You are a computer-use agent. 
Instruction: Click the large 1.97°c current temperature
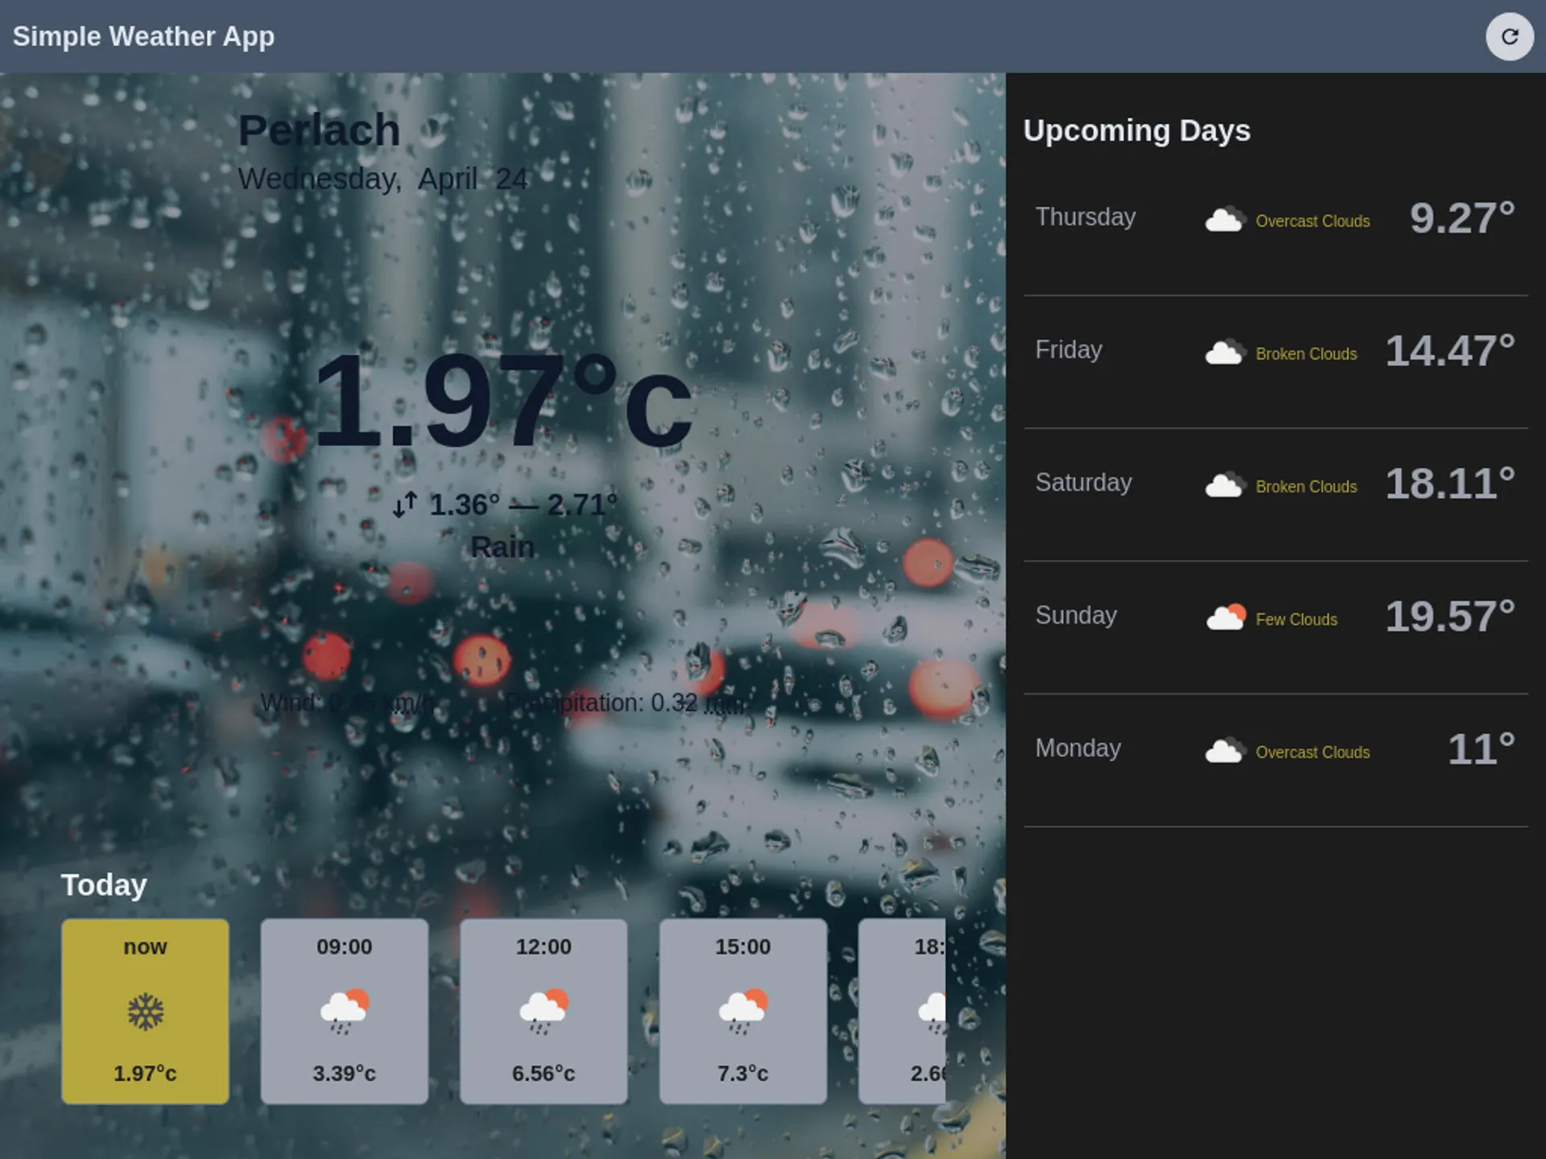point(502,400)
